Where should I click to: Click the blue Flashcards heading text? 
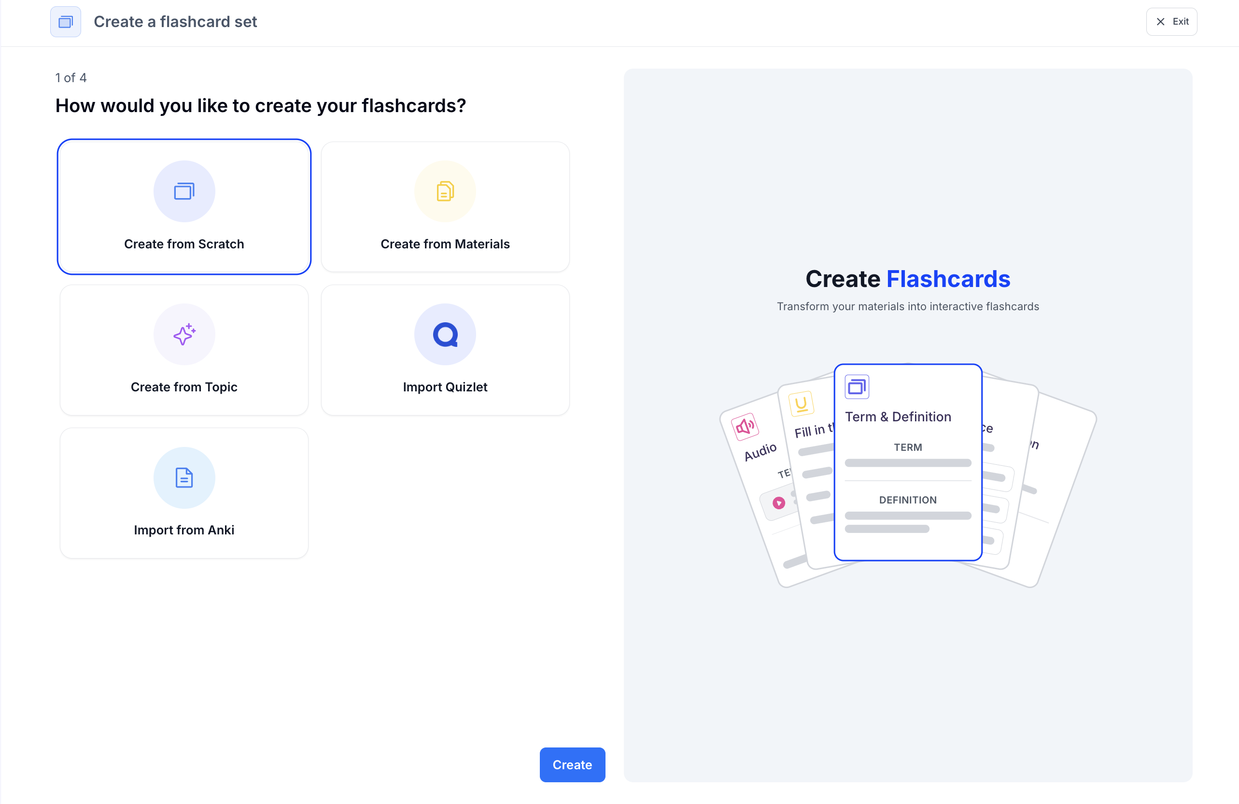[947, 279]
